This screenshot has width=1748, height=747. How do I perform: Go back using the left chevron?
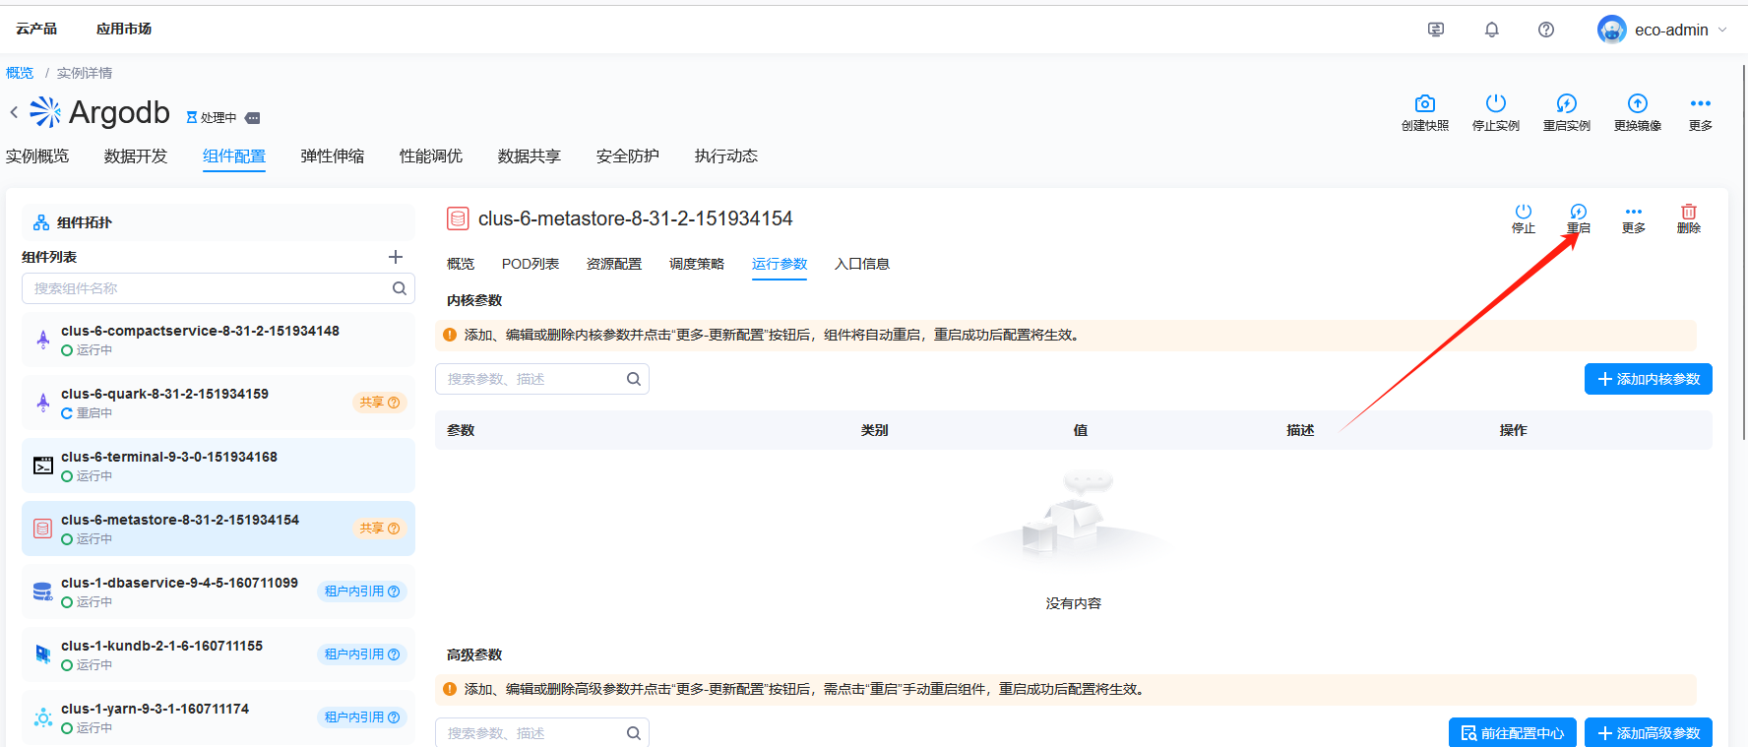tap(14, 112)
